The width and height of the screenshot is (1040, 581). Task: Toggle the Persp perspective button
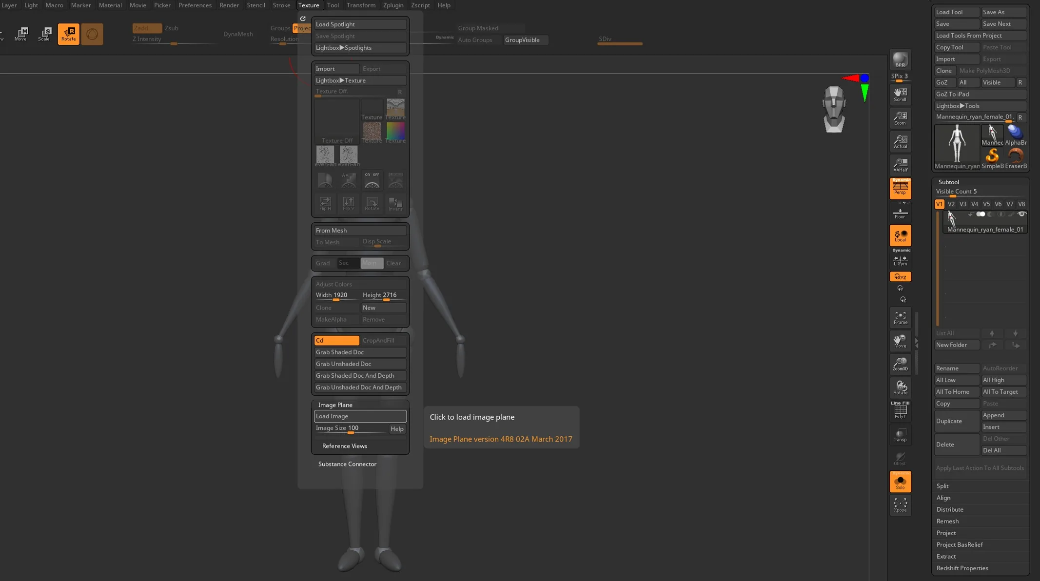click(x=900, y=188)
